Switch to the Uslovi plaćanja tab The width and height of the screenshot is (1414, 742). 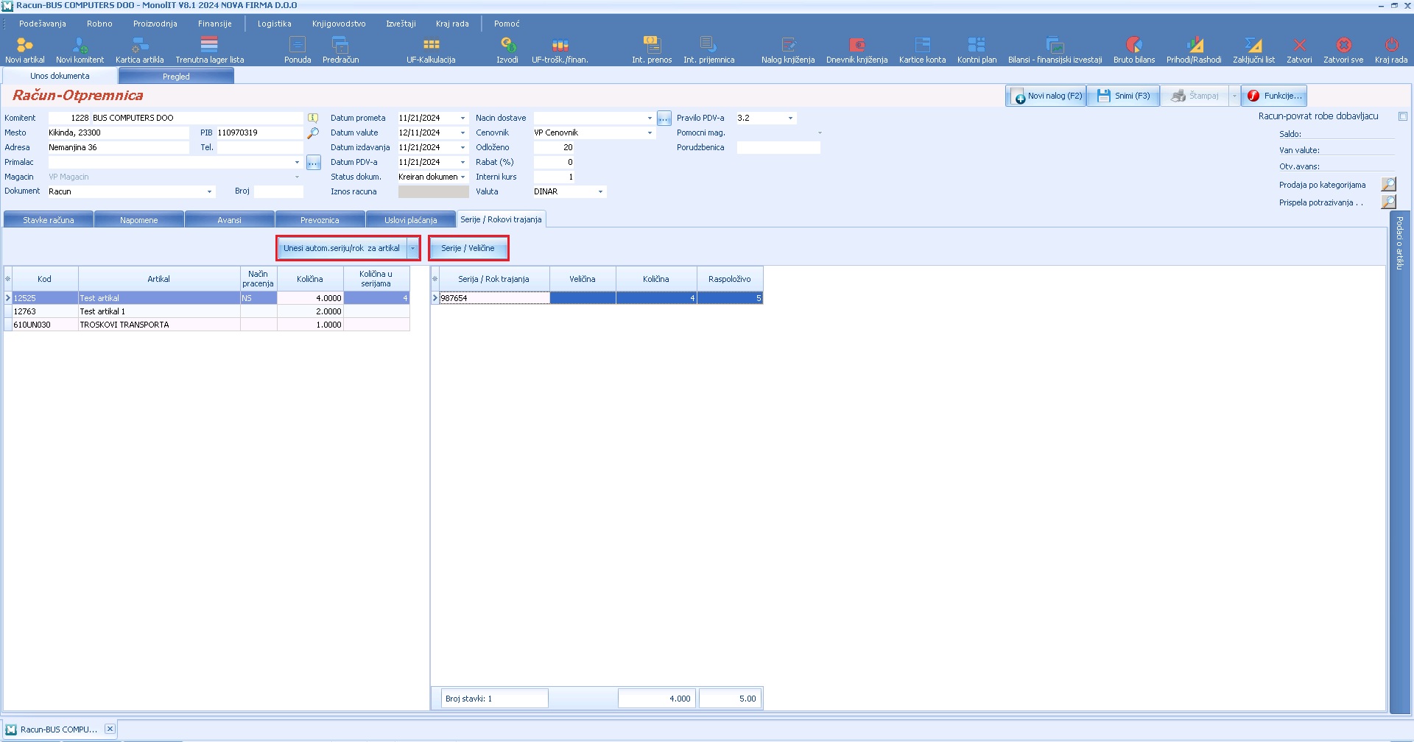pyautogui.click(x=410, y=219)
